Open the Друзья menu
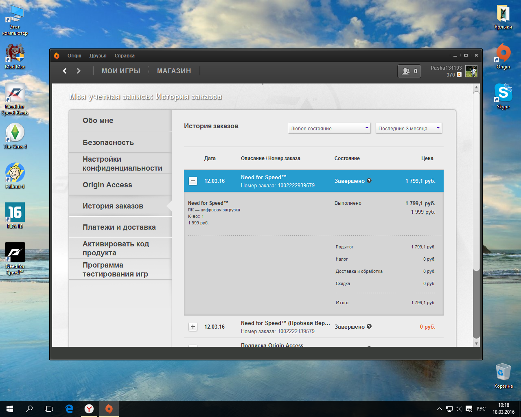The height and width of the screenshot is (417, 521). [x=98, y=56]
